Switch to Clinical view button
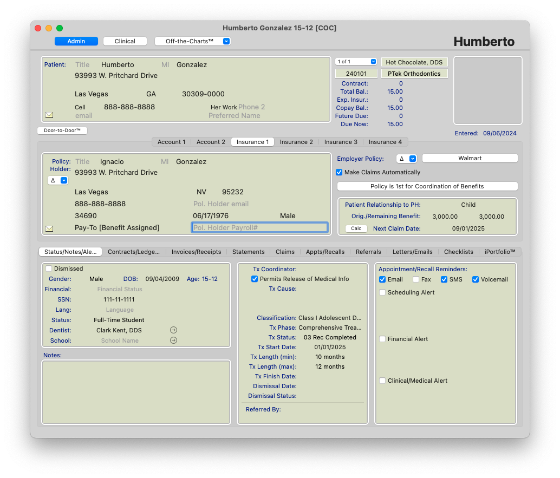The height and width of the screenshot is (478, 560). [x=125, y=41]
